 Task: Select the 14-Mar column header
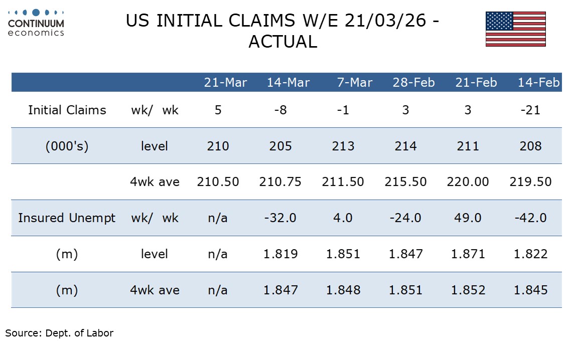coord(288,83)
